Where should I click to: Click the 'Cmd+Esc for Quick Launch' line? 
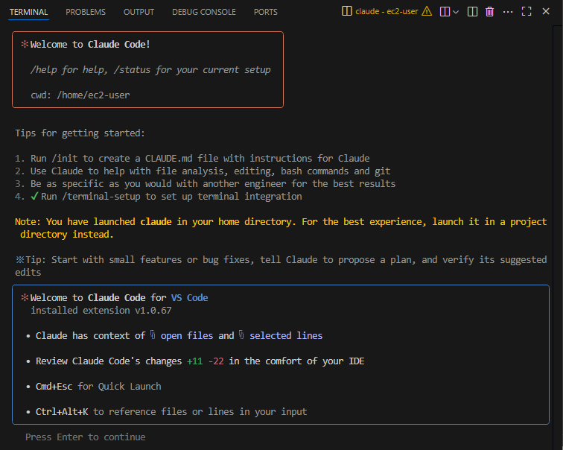98,387
